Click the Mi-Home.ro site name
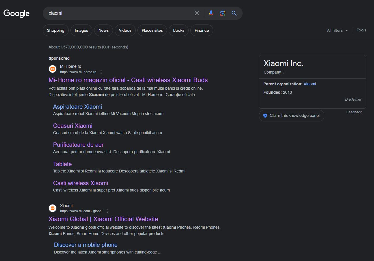The width and height of the screenshot is (374, 261). 71,66
